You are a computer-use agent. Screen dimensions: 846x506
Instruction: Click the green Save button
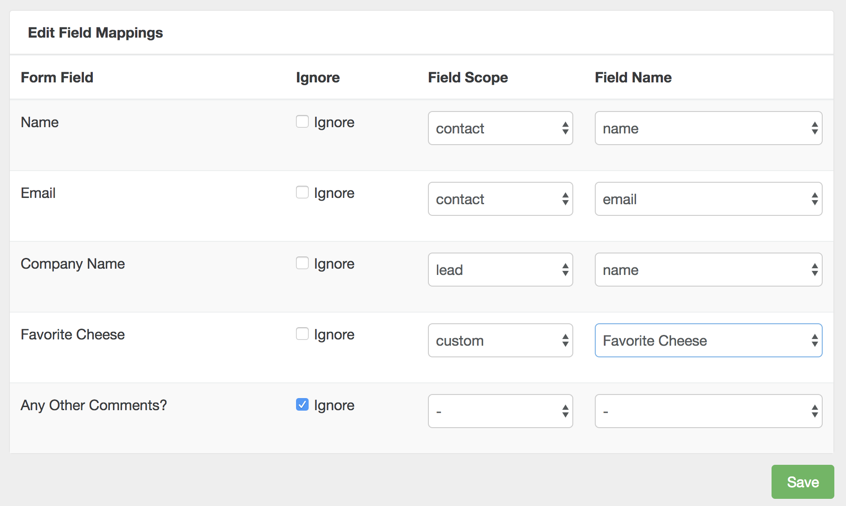click(x=802, y=482)
